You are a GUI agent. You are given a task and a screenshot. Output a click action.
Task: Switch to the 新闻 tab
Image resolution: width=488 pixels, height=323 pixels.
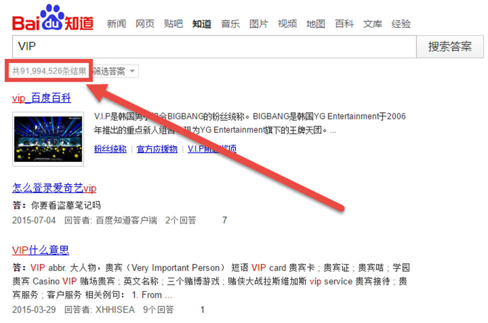(116, 23)
